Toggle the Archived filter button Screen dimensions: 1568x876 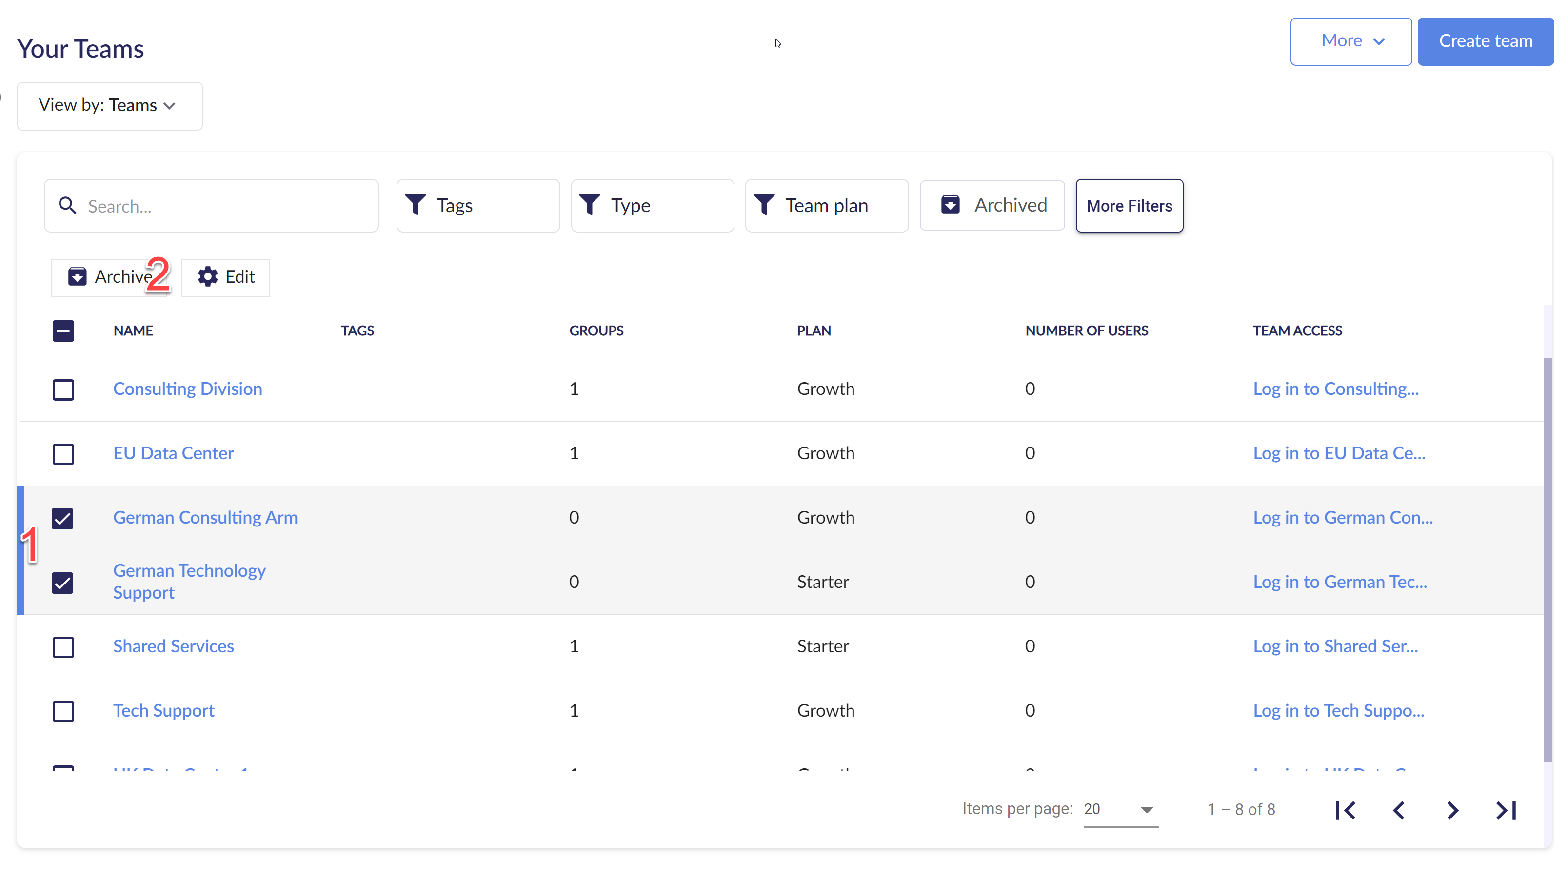(992, 206)
